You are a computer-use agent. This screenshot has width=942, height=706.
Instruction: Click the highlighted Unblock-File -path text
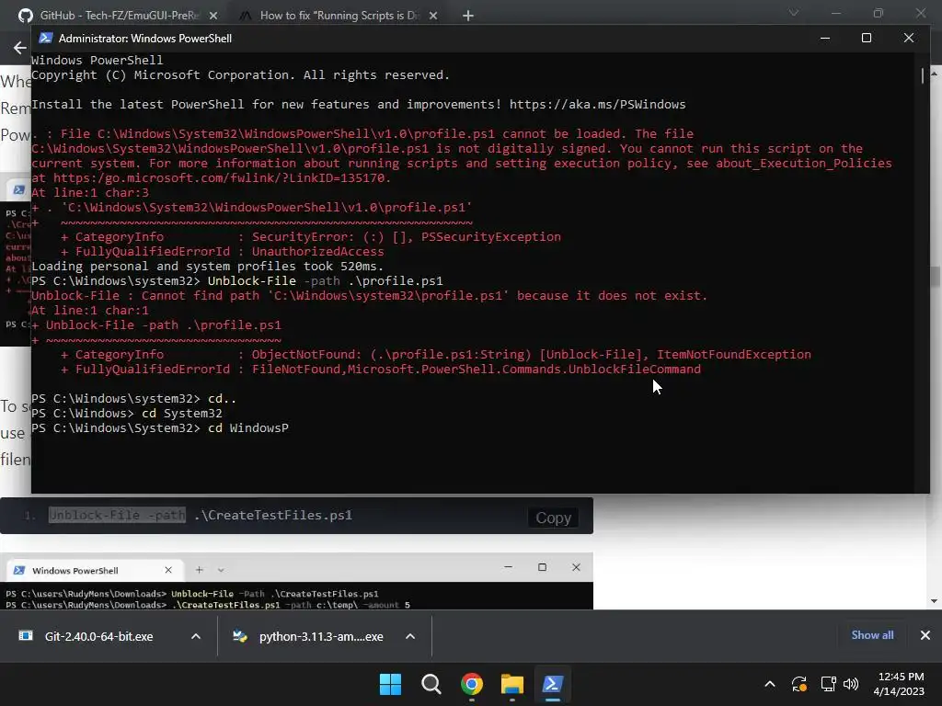click(x=117, y=515)
